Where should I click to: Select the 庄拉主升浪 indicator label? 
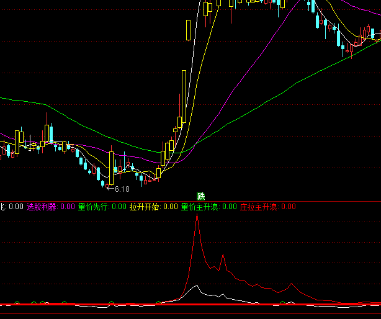coord(259,207)
